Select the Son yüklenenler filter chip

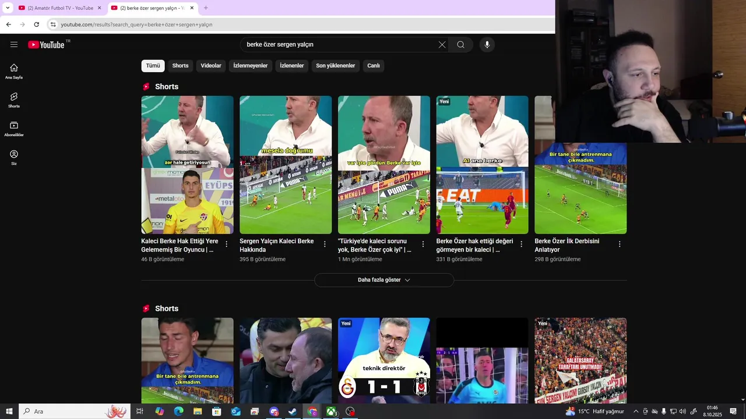click(x=336, y=66)
